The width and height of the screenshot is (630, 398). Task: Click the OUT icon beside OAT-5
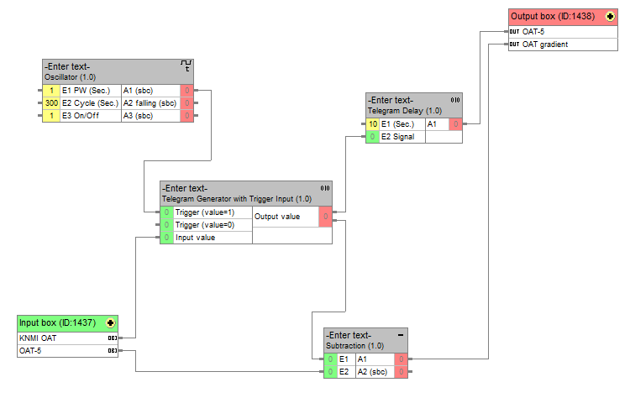tap(514, 31)
